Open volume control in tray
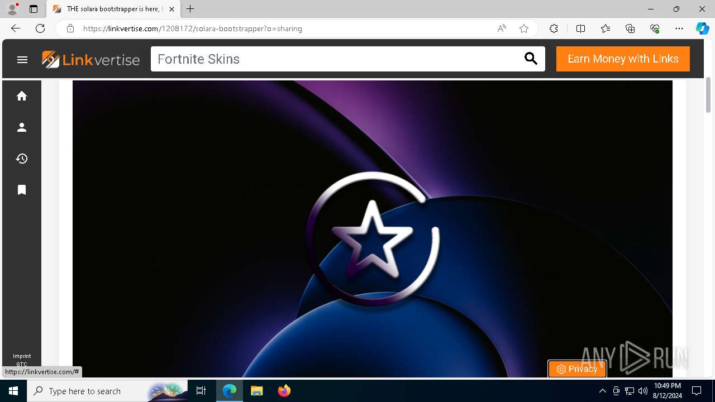The width and height of the screenshot is (715, 402). tap(643, 391)
